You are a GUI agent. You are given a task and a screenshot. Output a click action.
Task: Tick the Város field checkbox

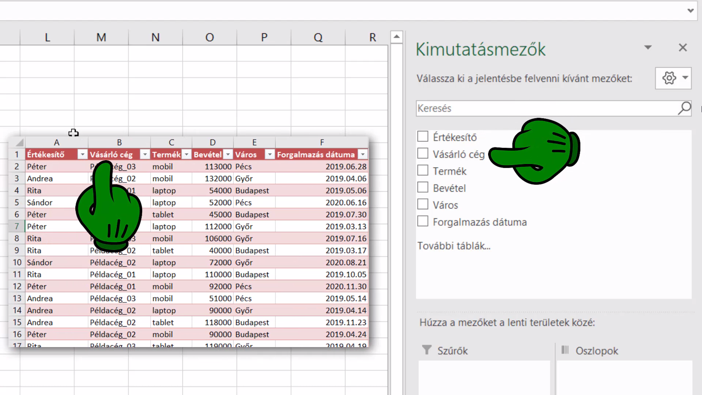(x=423, y=204)
